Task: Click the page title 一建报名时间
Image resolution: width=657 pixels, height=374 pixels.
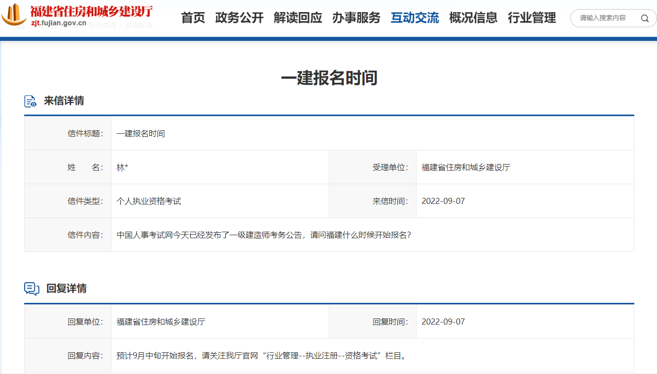Action: (x=329, y=78)
